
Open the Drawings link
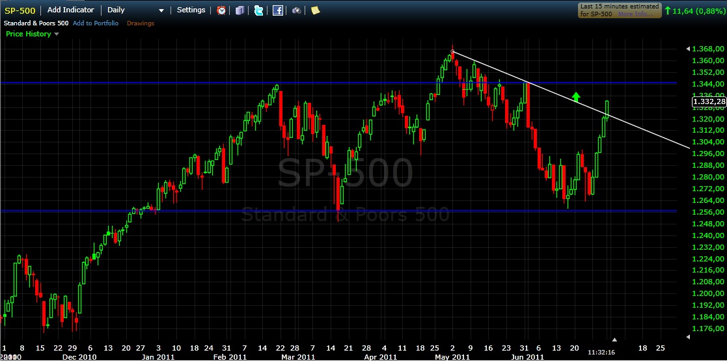[141, 23]
